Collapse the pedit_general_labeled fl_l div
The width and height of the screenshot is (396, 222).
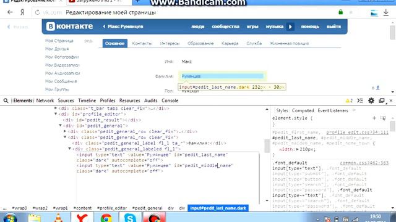(x=69, y=149)
